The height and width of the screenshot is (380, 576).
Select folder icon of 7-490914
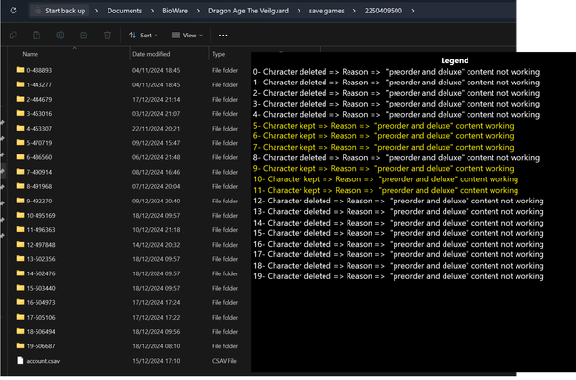click(x=20, y=172)
